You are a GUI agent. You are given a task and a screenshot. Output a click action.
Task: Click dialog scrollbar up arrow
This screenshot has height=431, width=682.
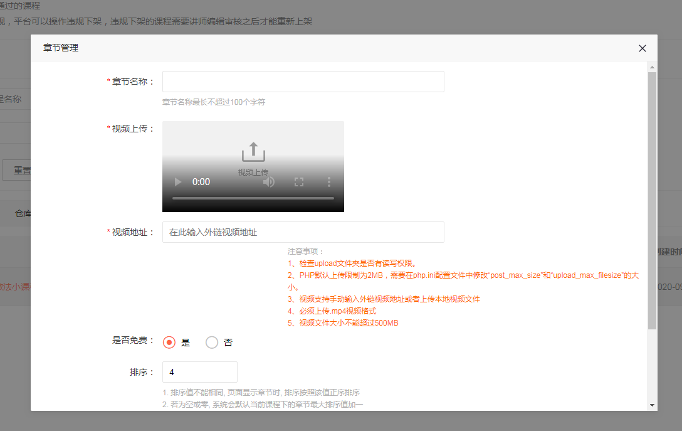[x=652, y=67]
